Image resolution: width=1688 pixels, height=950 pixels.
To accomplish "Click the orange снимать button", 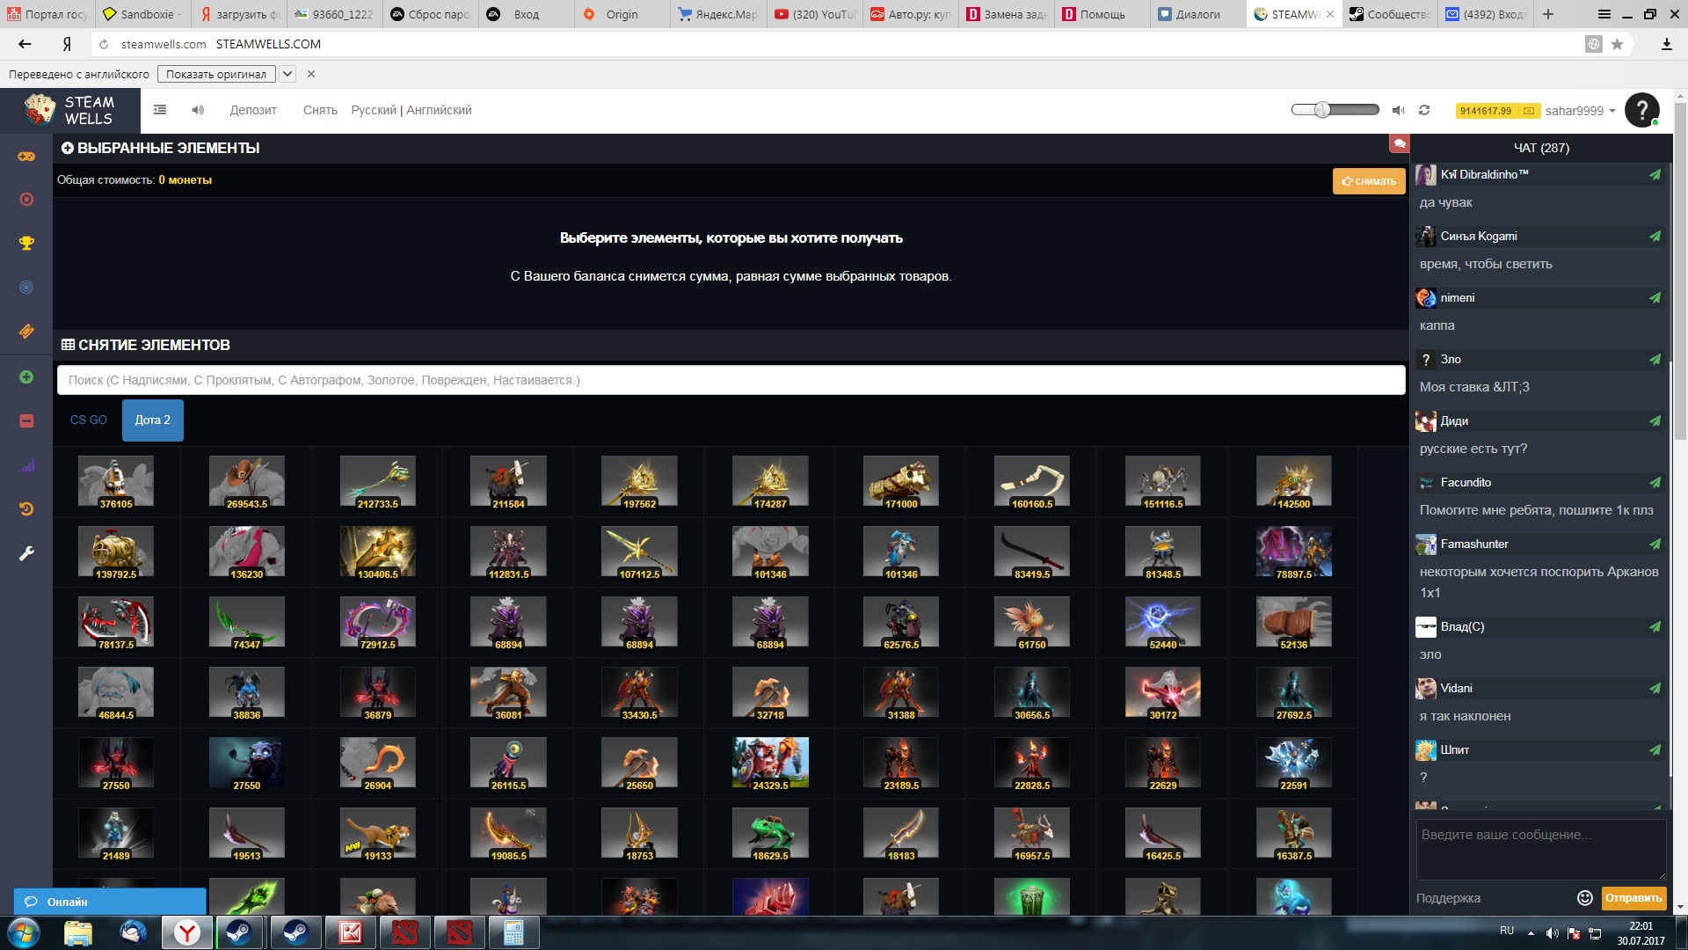I will pos(1369,181).
